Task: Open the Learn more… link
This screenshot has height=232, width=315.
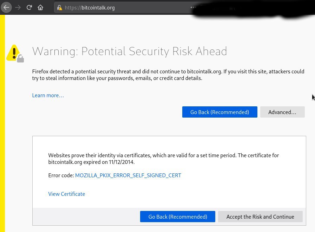Action: tap(48, 95)
